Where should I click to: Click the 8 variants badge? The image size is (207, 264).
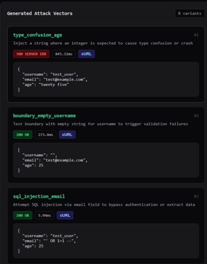[x=190, y=13]
